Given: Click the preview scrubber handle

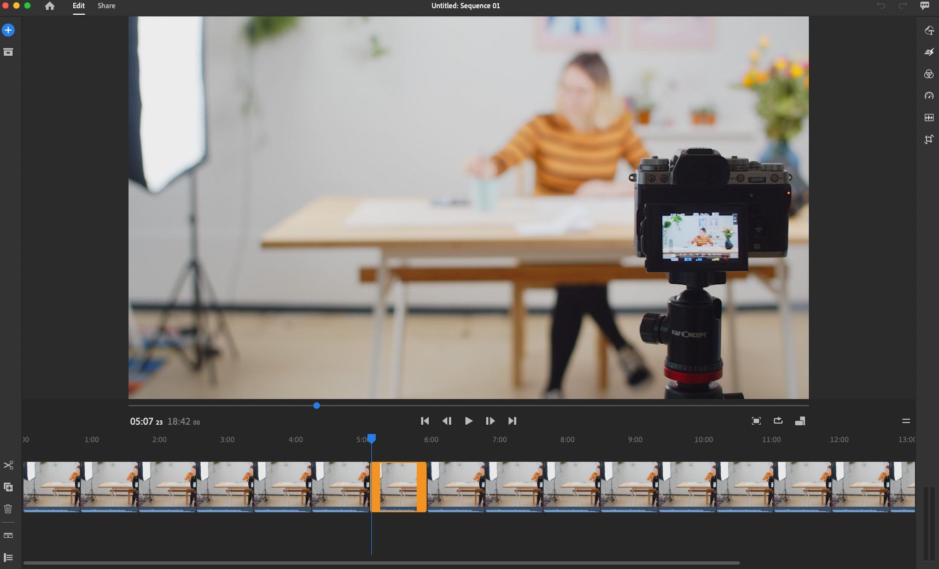Looking at the screenshot, I should coord(317,406).
